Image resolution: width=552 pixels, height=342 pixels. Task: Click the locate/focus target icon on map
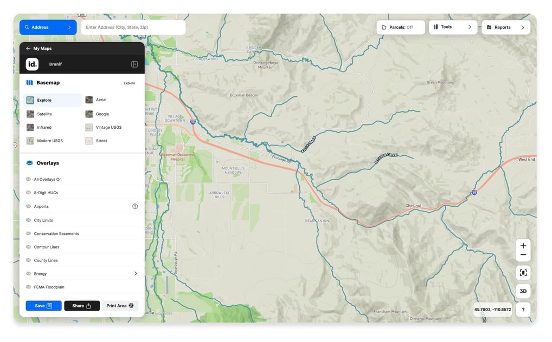coord(523,273)
